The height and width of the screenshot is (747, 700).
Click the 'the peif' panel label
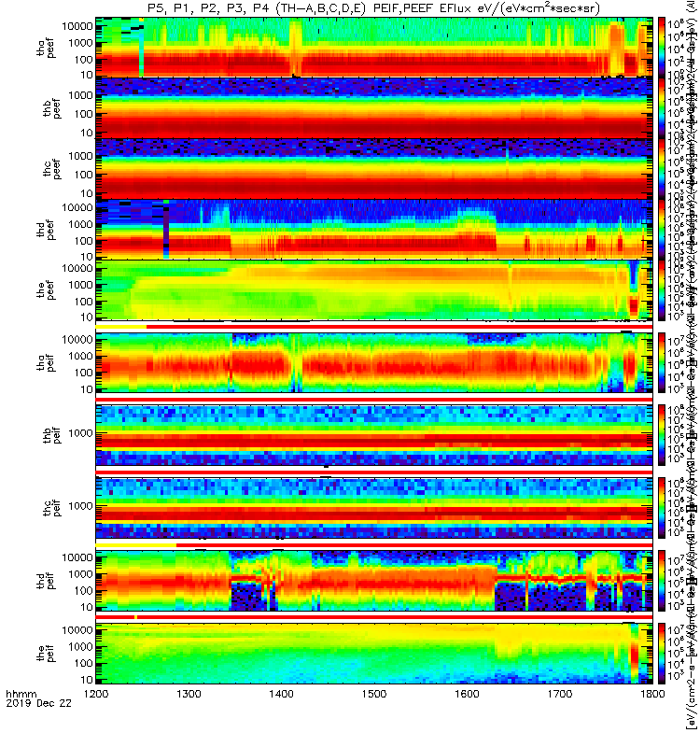(x=45, y=653)
